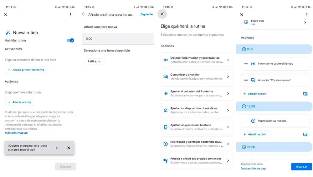Select the 9:00 a. m. time chip
Viewport: 313px width, 177px height.
point(94,61)
